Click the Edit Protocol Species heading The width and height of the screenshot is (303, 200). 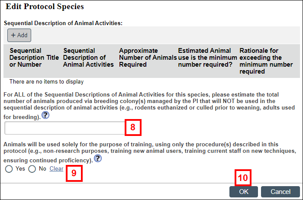tap(45, 6)
